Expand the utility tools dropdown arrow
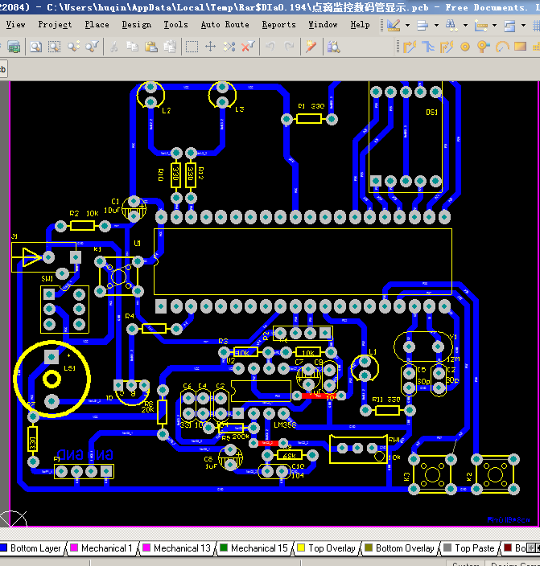 coord(407,25)
